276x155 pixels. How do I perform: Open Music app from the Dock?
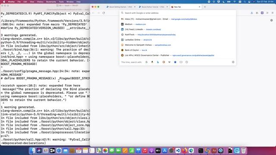coord(145,151)
